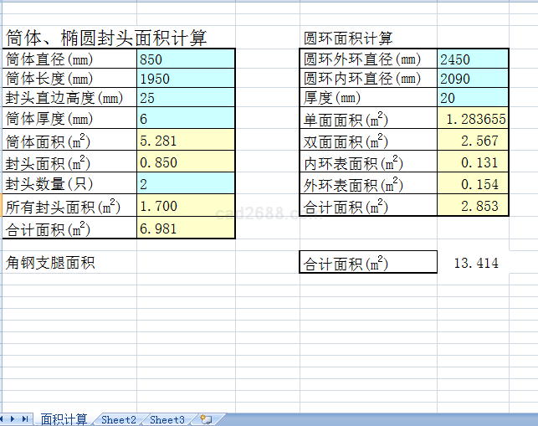Click the insert new worksheet icon
Image resolution: width=538 pixels, height=426 pixels.
[x=206, y=419]
